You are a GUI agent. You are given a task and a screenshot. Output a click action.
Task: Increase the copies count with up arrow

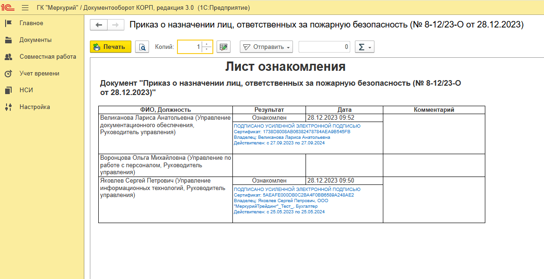(x=207, y=44)
